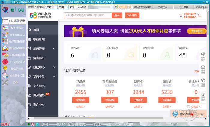Open 搜索简历 in the dark navigation
The image size is (210, 127).
tap(43, 58)
